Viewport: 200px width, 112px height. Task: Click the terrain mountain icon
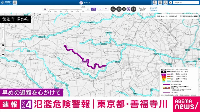(x=3, y=54)
